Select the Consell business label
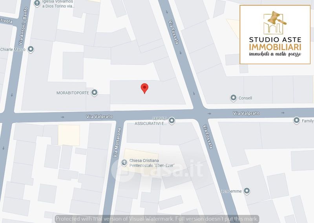This screenshot has width=314, height=223. coord(245,98)
